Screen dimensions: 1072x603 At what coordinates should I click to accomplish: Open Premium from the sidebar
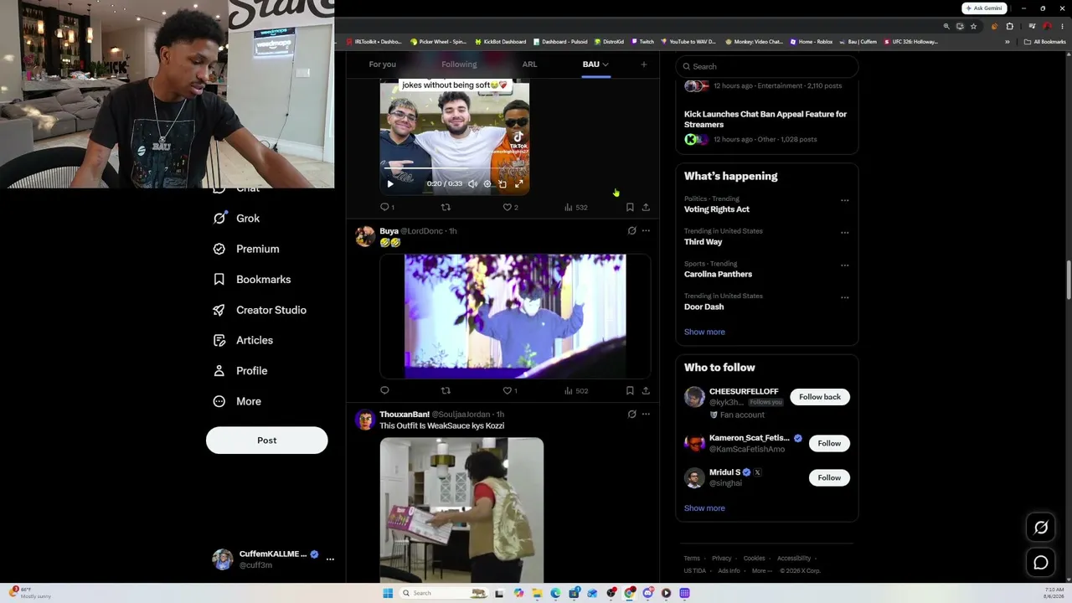246,249
